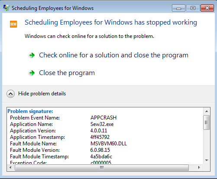Click green arrow beside Check online option
Image resolution: width=217 pixels, height=179 pixels.
pyautogui.click(x=32, y=55)
